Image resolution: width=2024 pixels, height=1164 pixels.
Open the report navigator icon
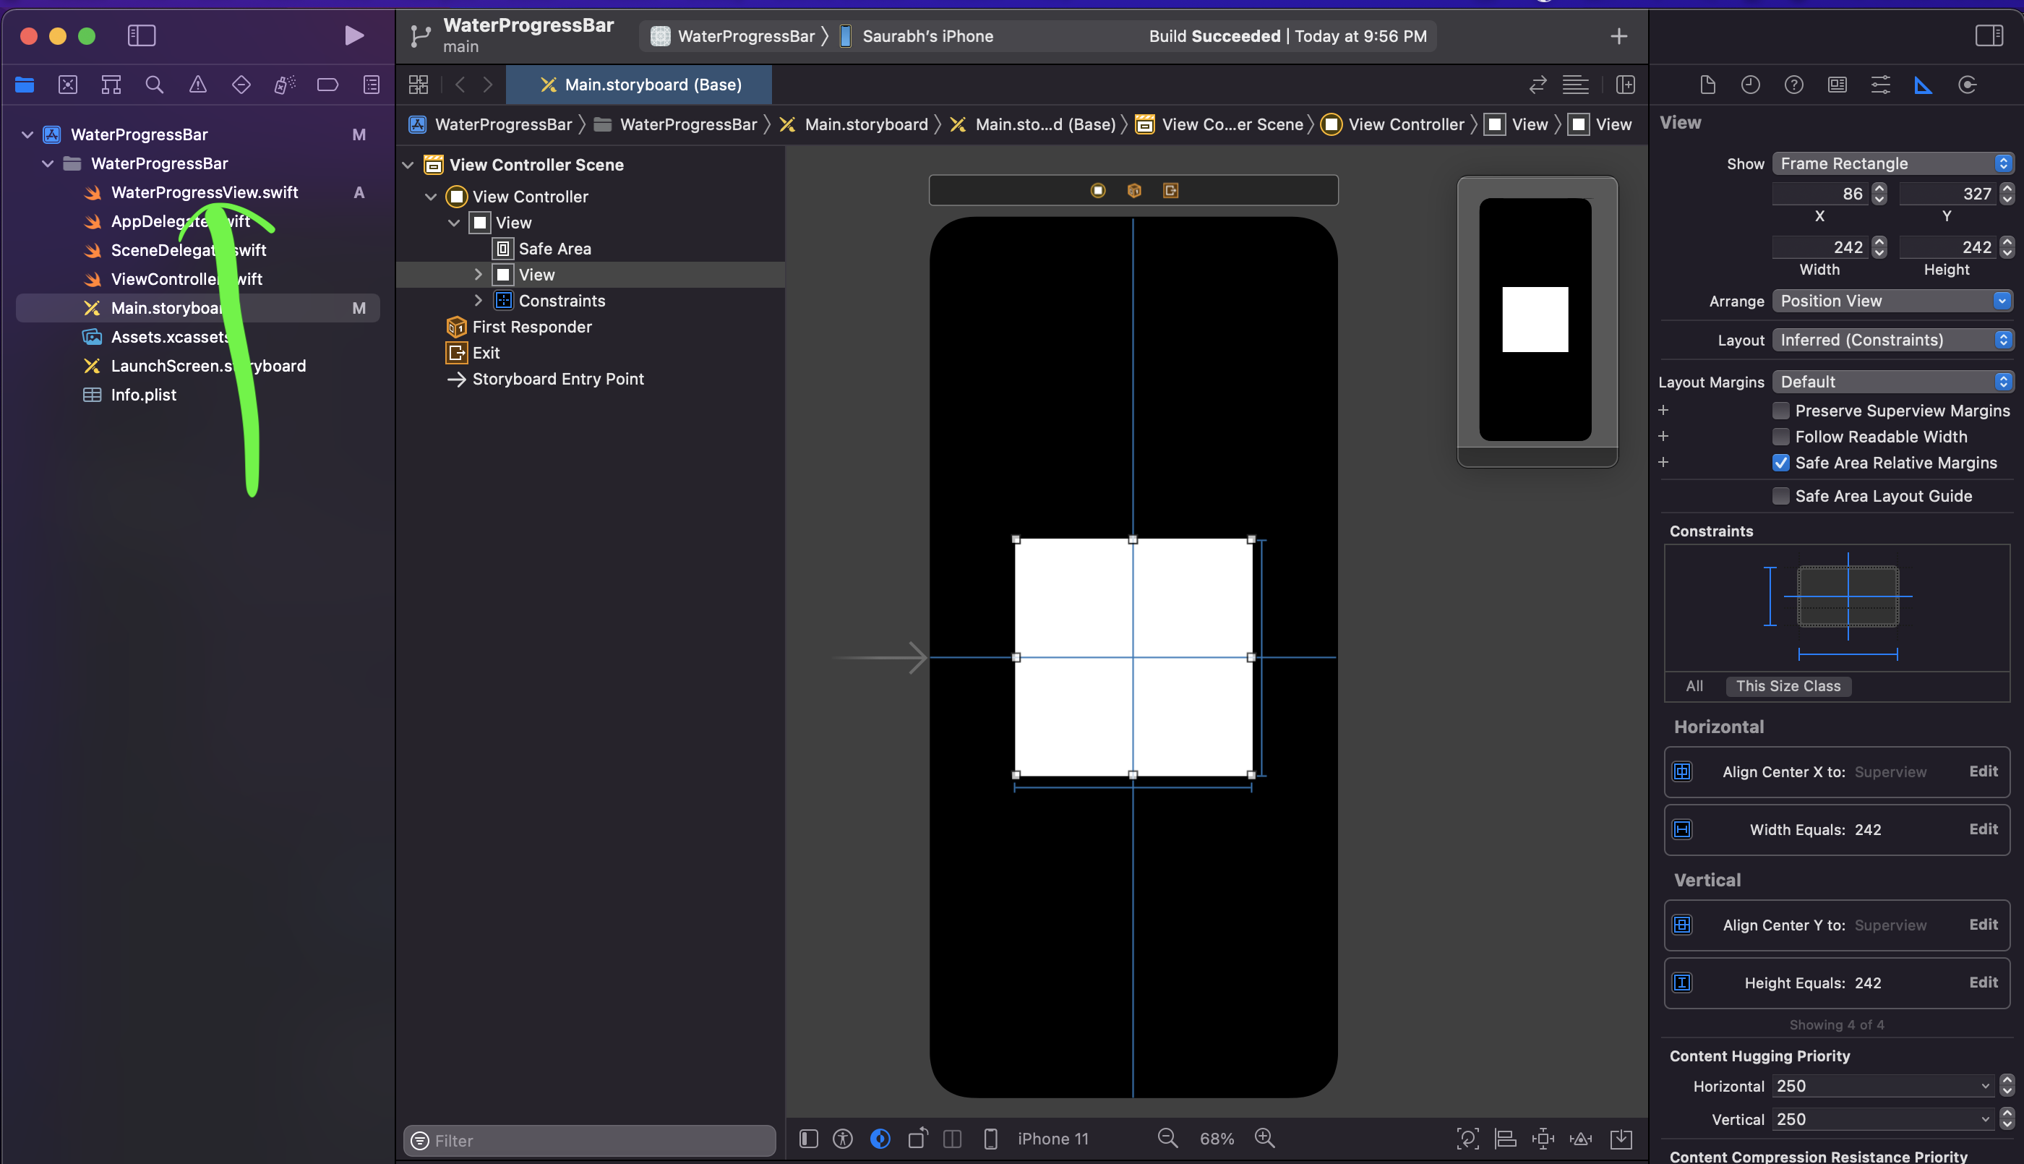[372, 85]
